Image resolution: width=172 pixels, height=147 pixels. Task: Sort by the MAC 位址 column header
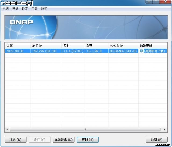[x=123, y=46]
